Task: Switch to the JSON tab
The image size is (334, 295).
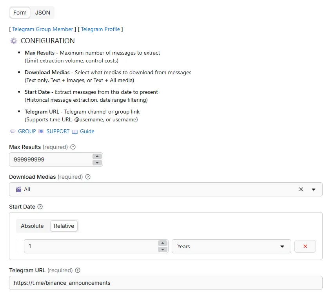Action: point(43,13)
